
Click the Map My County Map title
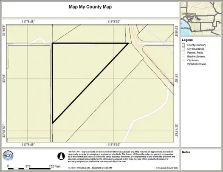[x=90, y=7]
